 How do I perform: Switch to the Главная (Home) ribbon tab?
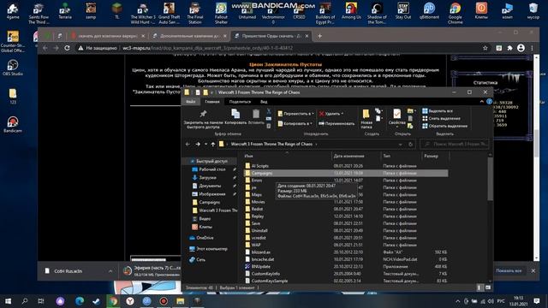pos(212,102)
